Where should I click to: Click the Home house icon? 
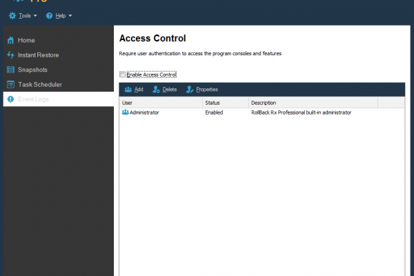click(x=10, y=41)
